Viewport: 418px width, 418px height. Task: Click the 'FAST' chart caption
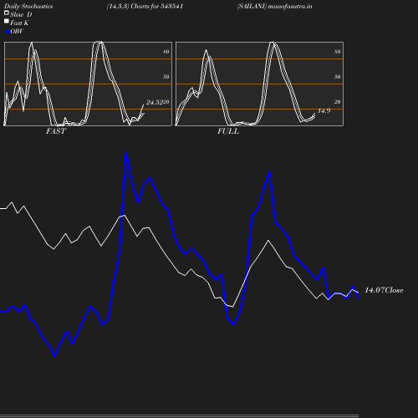tap(56, 131)
